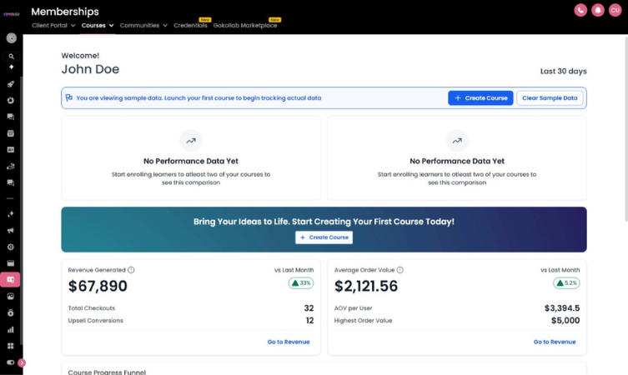
Task: Click the phone call icon in header
Action: [580, 10]
